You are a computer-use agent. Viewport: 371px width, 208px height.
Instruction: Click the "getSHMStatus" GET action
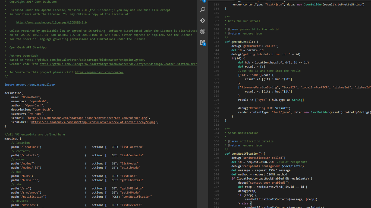pos(132,188)
